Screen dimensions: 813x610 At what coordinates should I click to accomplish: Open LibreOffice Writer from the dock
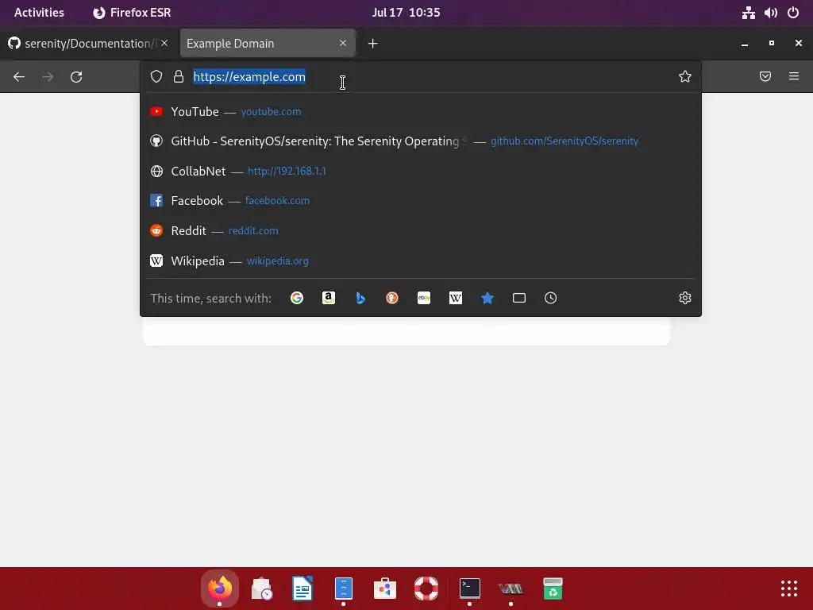[302, 589]
